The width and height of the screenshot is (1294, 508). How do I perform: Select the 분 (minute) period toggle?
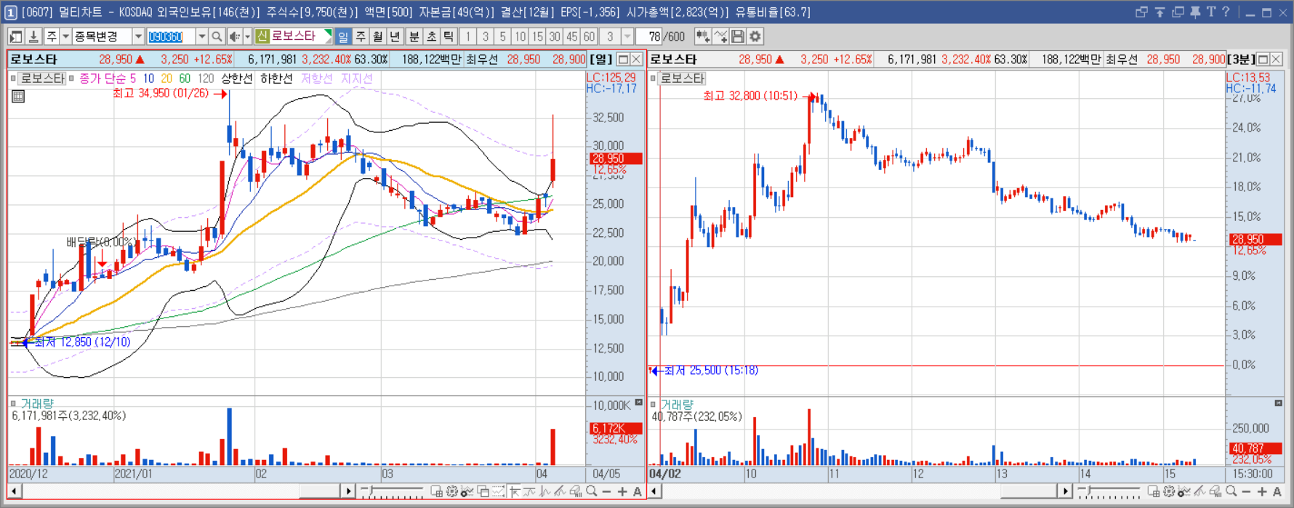414,36
